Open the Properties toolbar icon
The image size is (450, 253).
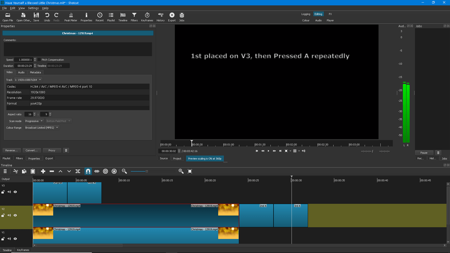86,17
